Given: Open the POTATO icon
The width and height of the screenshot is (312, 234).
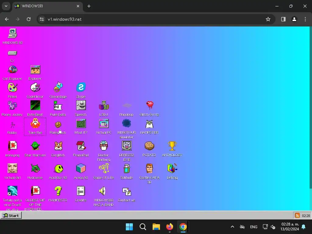Looking at the screenshot, I should click(149, 146).
